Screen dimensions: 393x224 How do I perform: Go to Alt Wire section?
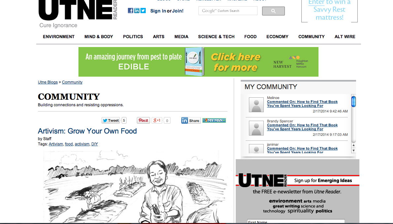(345, 37)
